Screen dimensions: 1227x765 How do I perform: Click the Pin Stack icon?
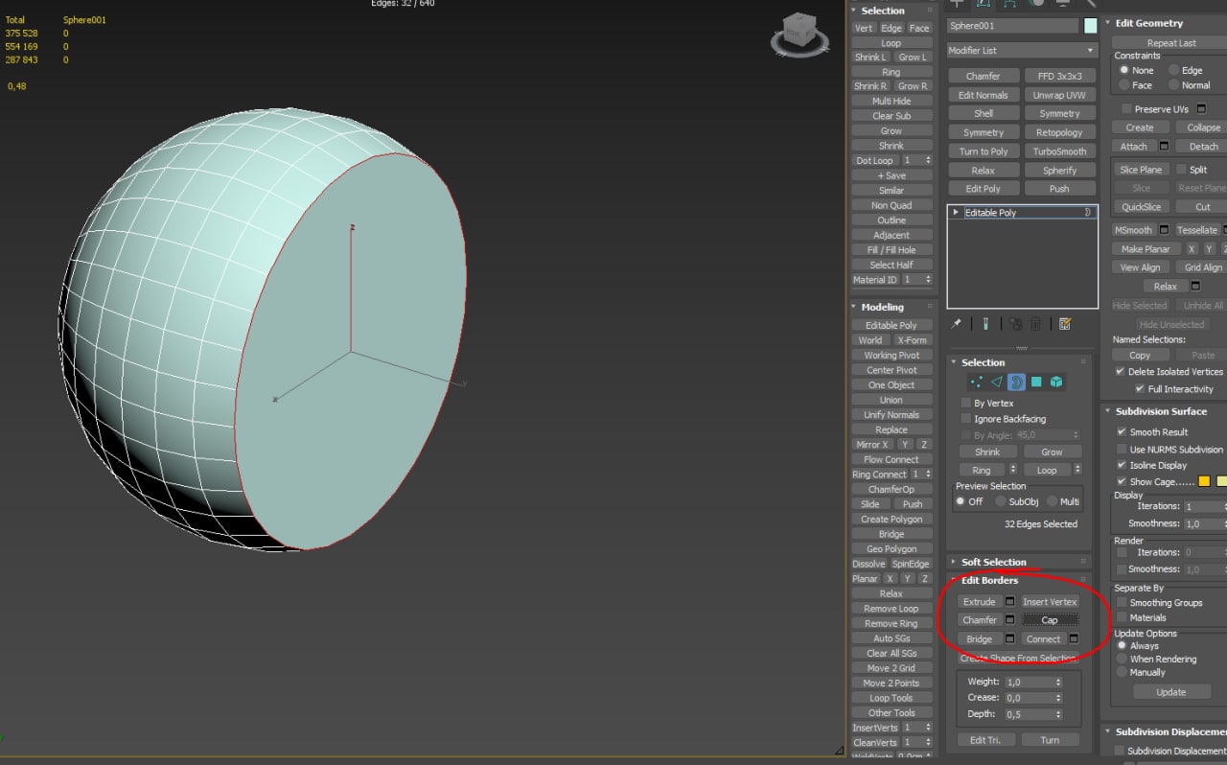957,324
